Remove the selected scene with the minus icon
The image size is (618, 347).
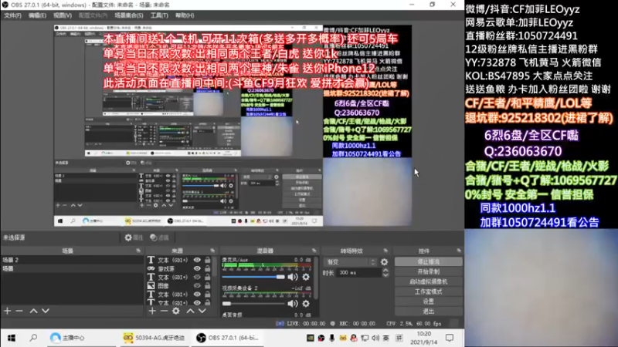(x=19, y=311)
